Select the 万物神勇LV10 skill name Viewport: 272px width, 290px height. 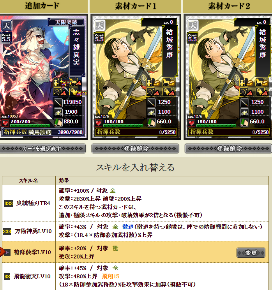pyautogui.click(x=33, y=231)
